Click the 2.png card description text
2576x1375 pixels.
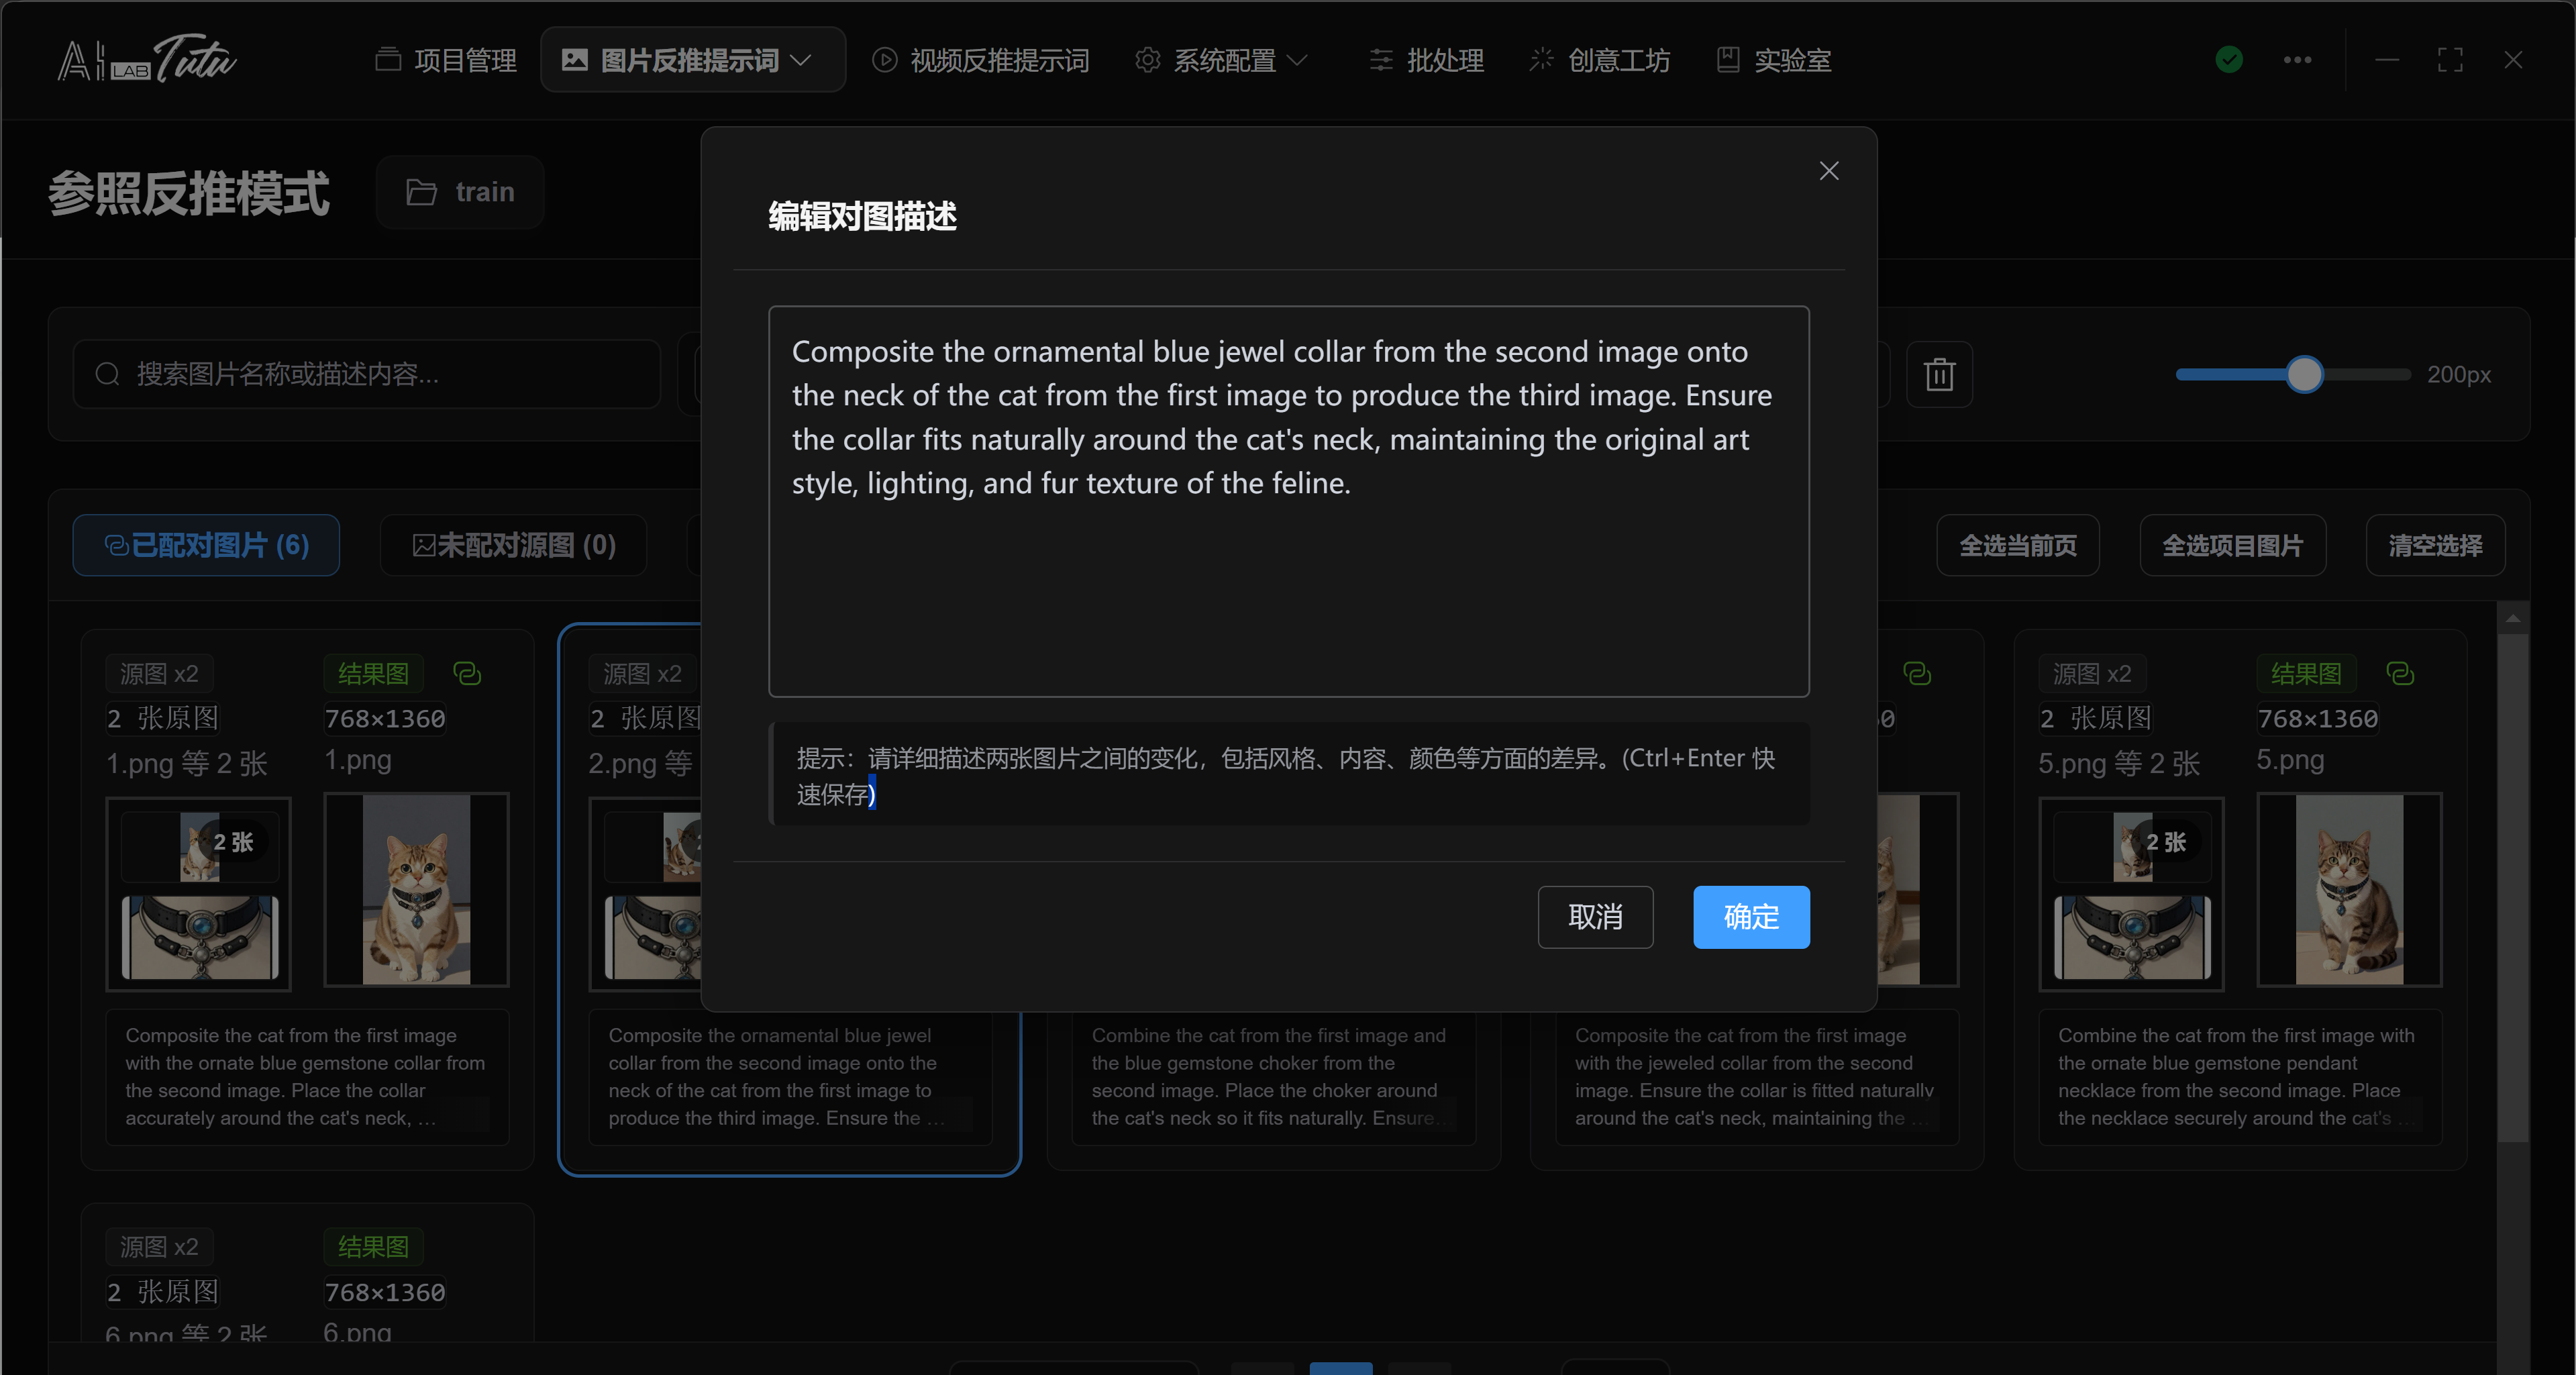(x=790, y=1076)
